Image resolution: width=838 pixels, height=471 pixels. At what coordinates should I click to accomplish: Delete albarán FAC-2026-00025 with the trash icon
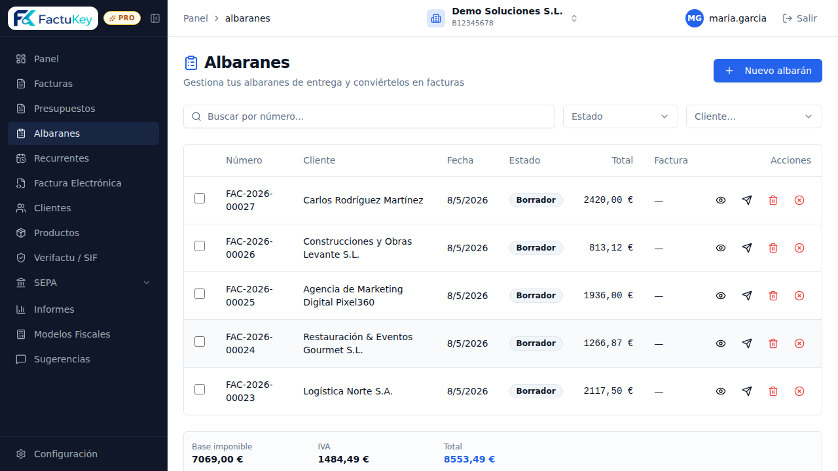(773, 296)
